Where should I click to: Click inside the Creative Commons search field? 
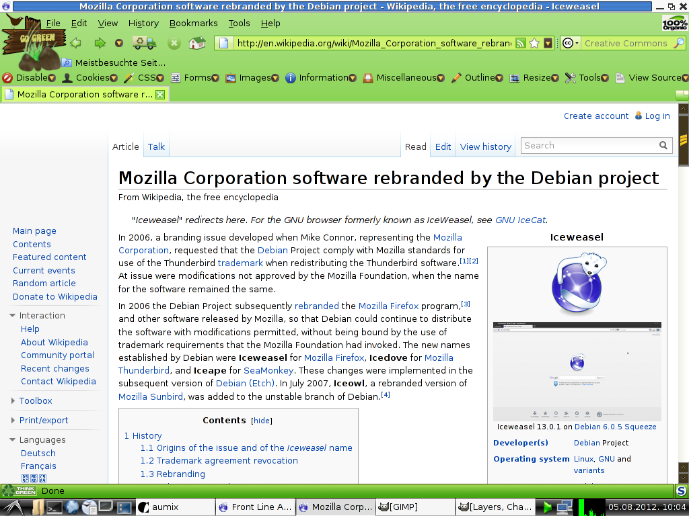[626, 43]
